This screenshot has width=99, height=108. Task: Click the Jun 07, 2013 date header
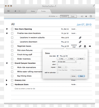click(84, 25)
